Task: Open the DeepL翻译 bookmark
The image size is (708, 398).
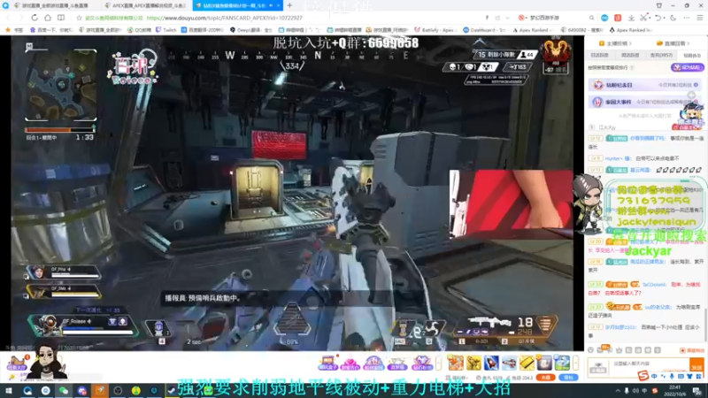Action: coord(251,30)
